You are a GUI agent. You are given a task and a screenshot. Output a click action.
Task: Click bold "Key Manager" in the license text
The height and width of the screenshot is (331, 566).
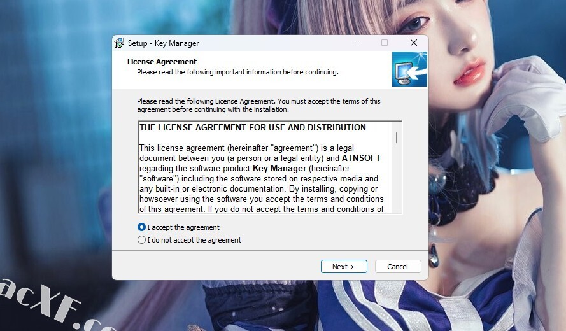click(279, 168)
